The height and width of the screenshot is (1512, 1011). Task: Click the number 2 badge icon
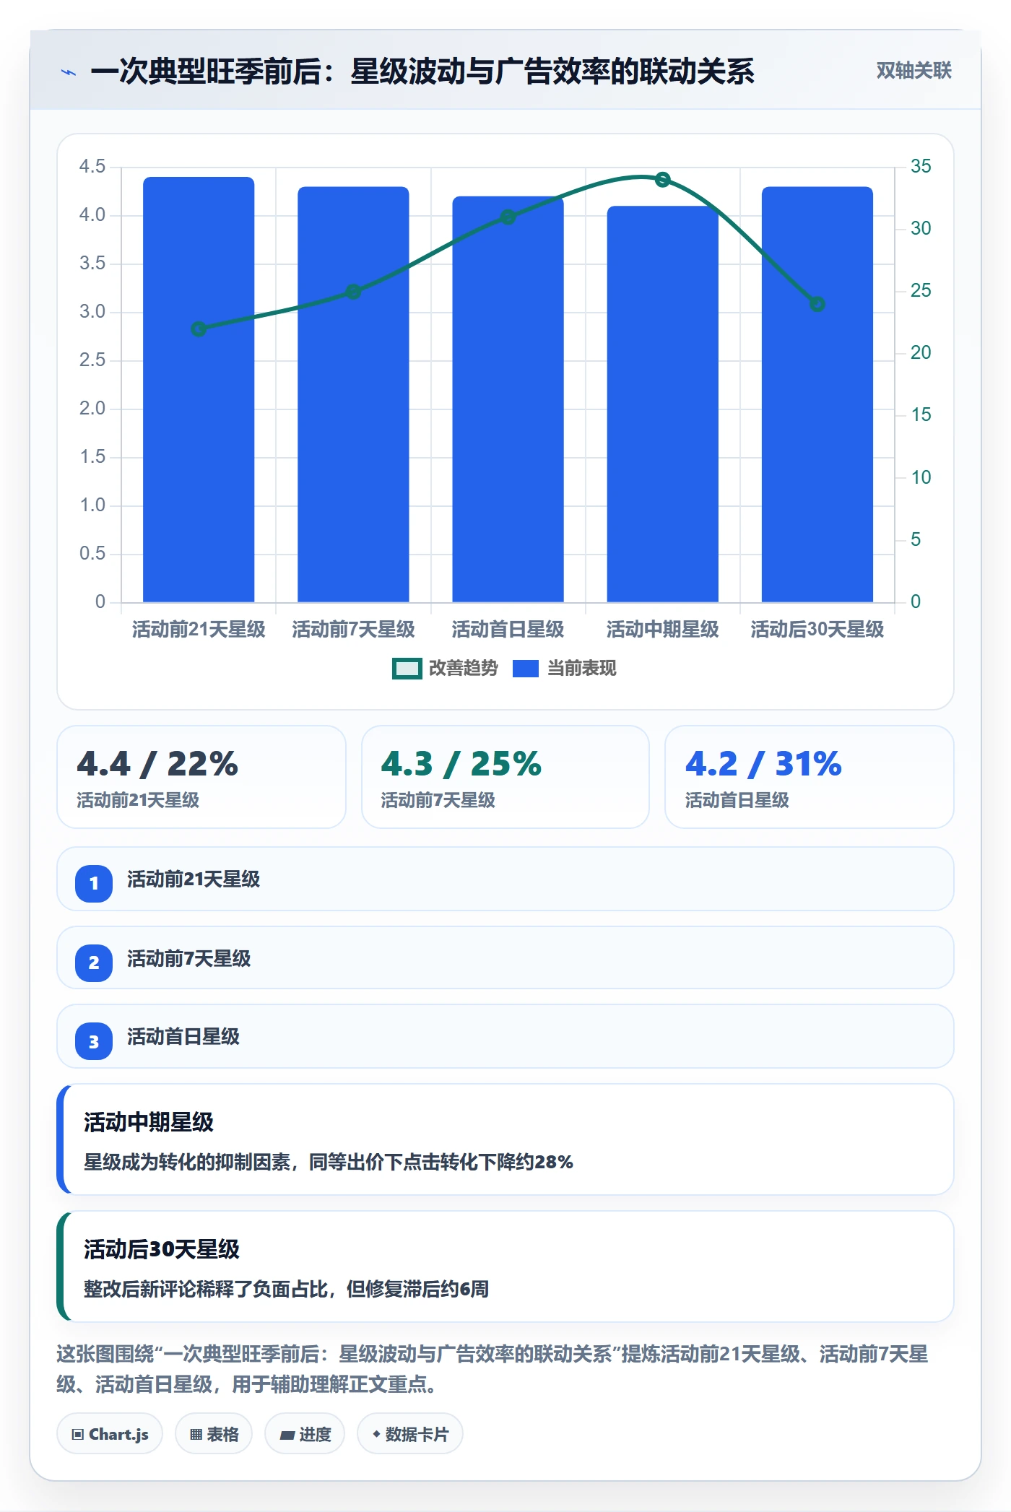94,963
